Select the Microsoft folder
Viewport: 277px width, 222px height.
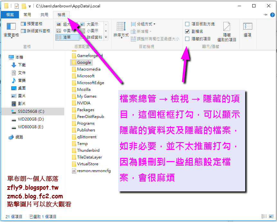83,76
